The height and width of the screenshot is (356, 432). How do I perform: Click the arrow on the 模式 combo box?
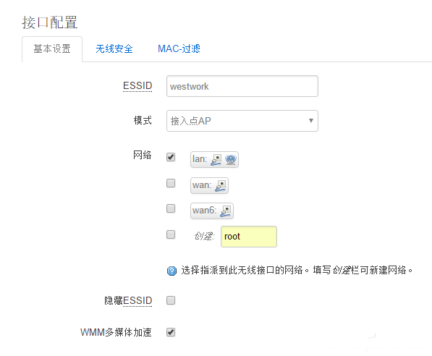click(311, 121)
